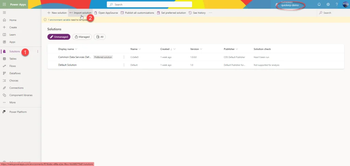Click Set preferred solution
350x166 pixels.
pyautogui.click(x=172, y=13)
